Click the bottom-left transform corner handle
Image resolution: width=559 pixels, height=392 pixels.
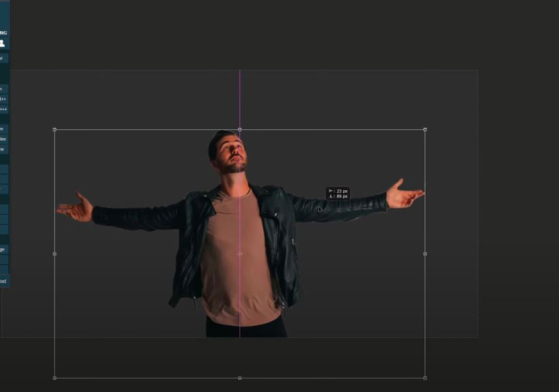click(55, 378)
